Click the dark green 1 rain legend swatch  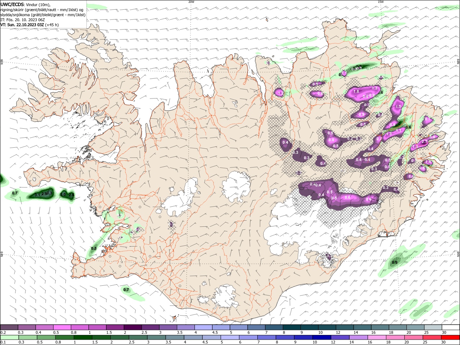(82, 337)
